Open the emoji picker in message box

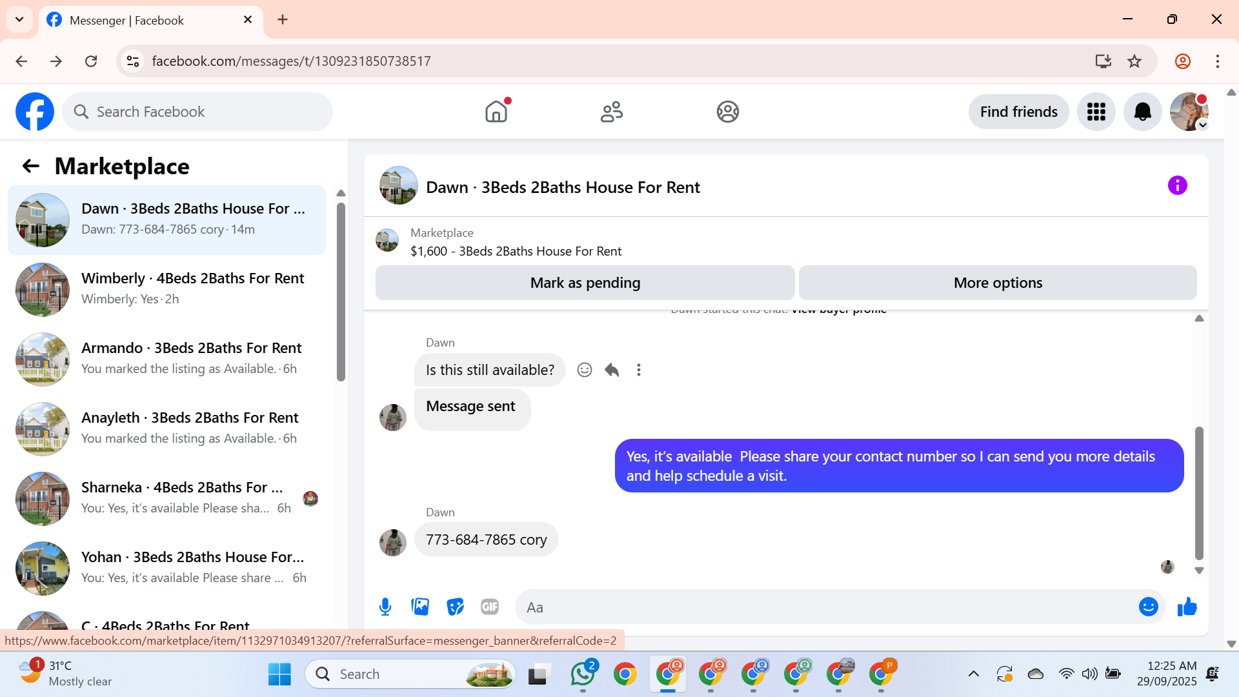point(1148,607)
